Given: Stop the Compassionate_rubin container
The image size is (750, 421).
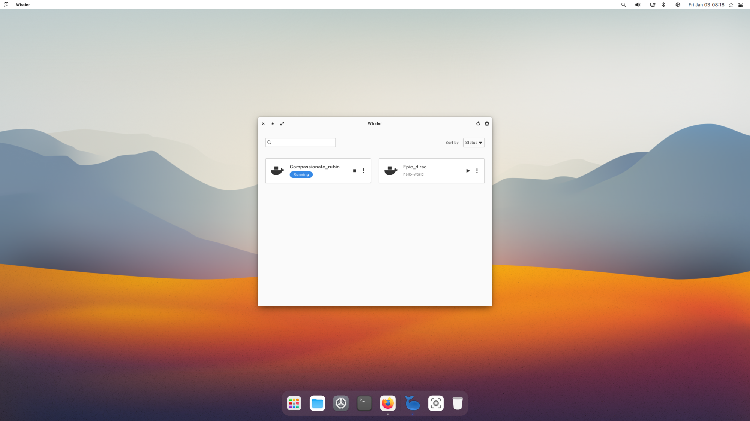Looking at the screenshot, I should (x=354, y=171).
